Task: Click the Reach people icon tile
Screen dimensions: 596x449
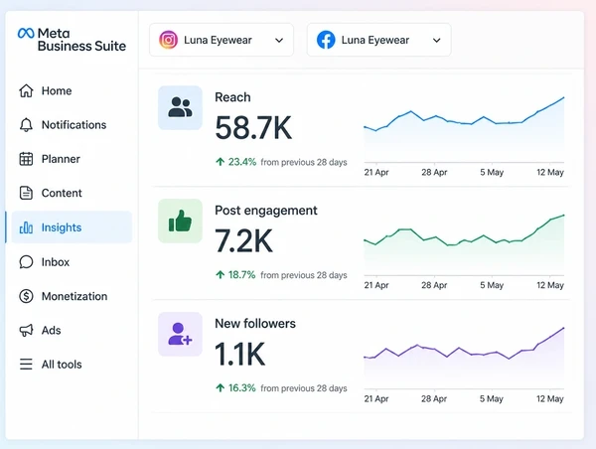Action: coord(180,107)
